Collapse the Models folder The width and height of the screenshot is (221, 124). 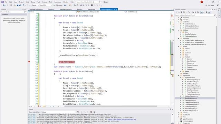click(179, 46)
